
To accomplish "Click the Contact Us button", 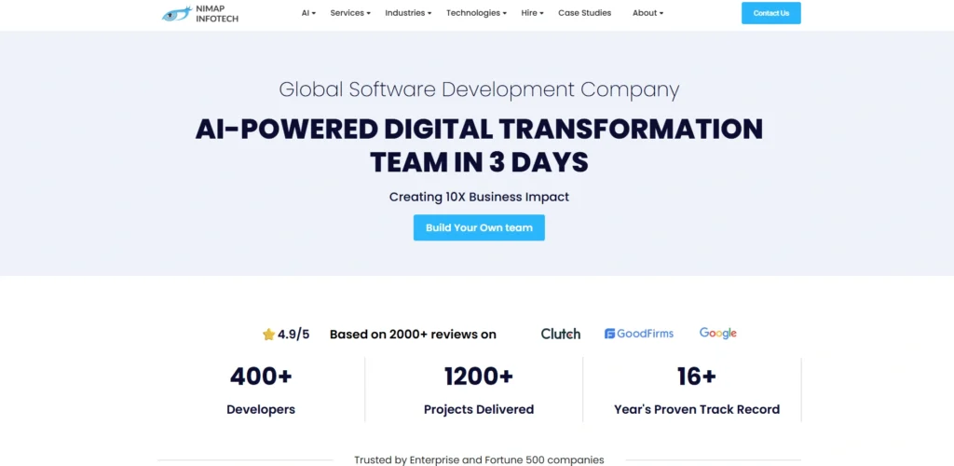I will point(770,13).
